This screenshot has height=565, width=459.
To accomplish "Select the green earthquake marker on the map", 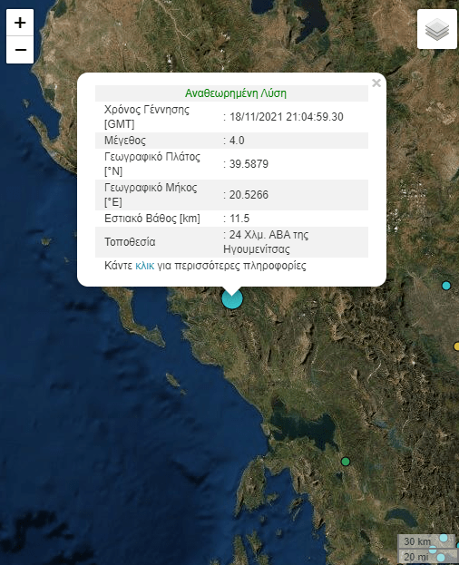I will 345,462.
